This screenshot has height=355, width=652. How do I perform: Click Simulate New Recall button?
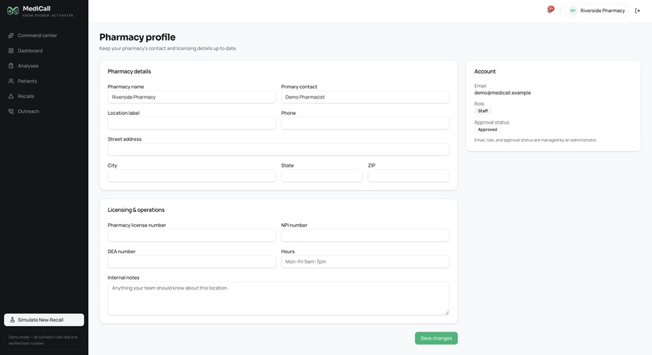tap(44, 319)
